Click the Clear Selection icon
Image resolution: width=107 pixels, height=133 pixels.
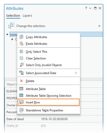[21, 58]
